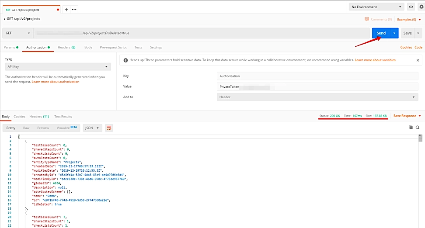Open the GET method dropdown

point(17,33)
